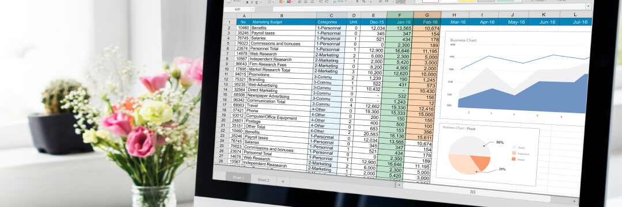Apply the yellow cell style swatch
Screen dimensions: 622x207
467,1
